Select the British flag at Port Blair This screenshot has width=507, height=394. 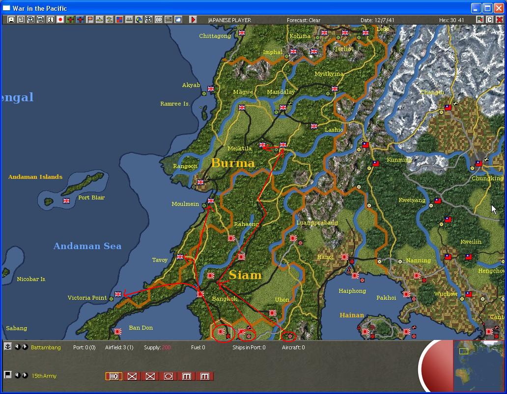(66, 201)
